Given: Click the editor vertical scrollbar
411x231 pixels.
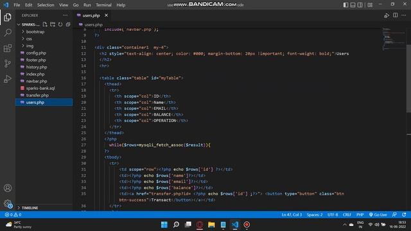Looking at the screenshot, I should point(408,78).
